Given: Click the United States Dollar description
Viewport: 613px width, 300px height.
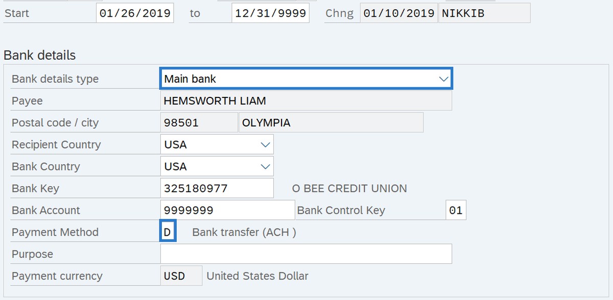Looking at the screenshot, I should [257, 276].
